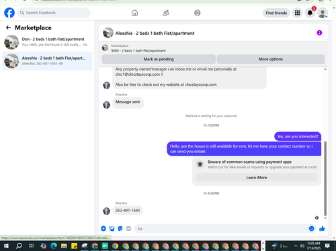The image size is (336, 251).
Task: Open Aleeshia chat header title
Action: pos(155,34)
